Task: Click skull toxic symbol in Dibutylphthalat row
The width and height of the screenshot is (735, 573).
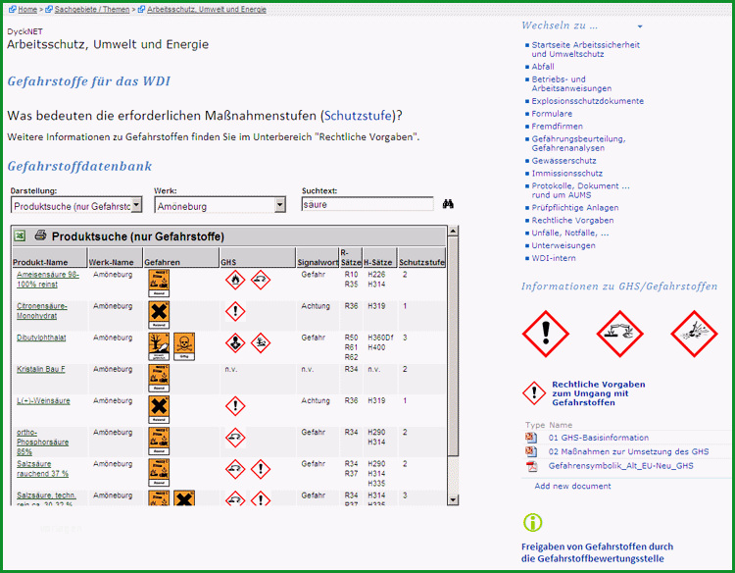Action: tap(184, 346)
